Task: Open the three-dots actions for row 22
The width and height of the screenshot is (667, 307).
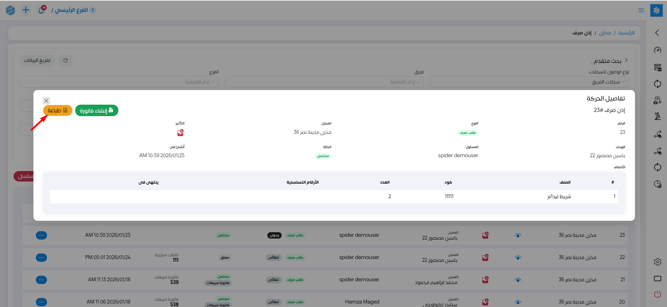Action: point(41,258)
